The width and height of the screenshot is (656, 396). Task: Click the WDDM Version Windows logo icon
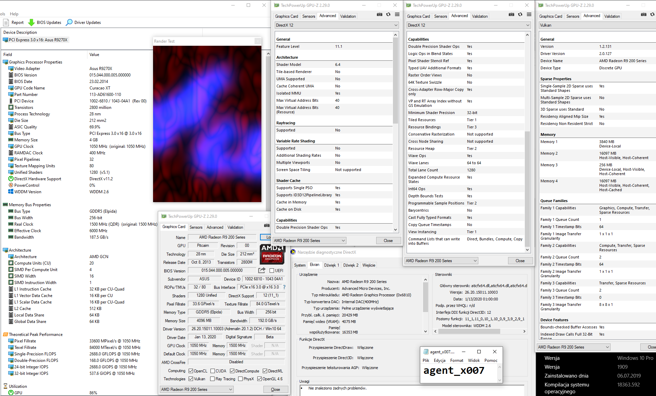[x=11, y=192]
